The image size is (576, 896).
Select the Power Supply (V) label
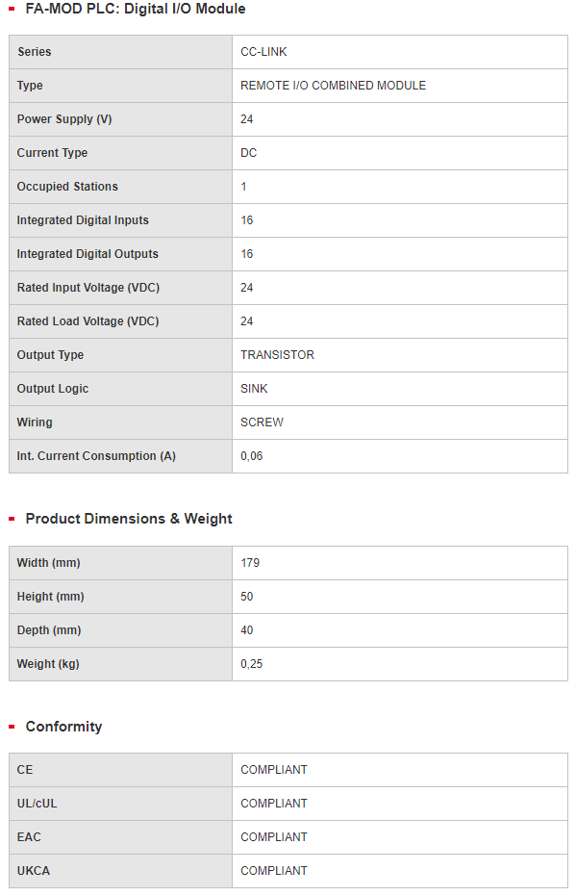tap(64, 119)
